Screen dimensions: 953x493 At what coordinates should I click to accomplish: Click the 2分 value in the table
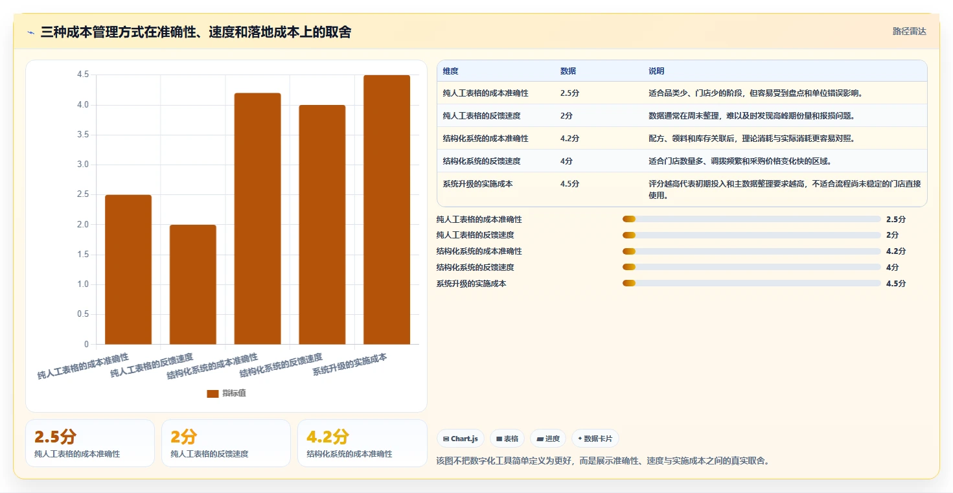coord(566,116)
